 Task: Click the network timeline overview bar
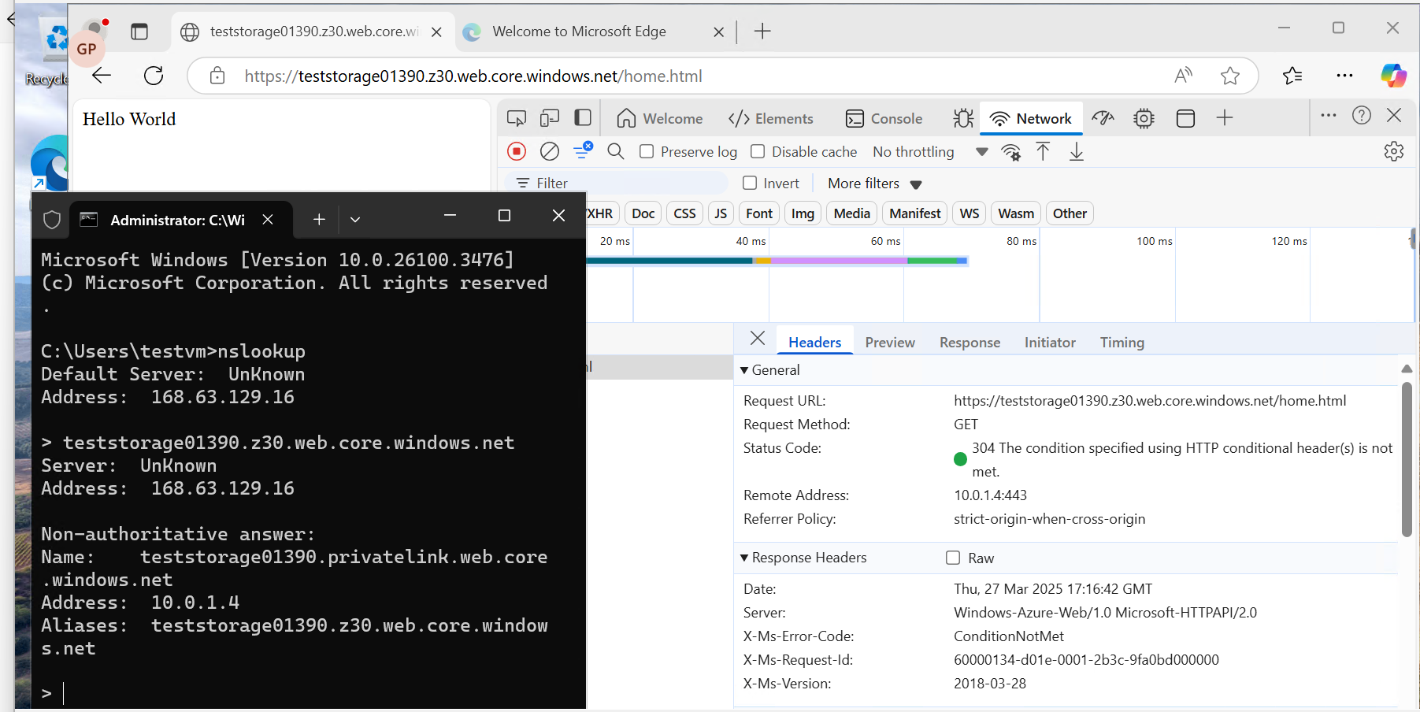coord(777,261)
